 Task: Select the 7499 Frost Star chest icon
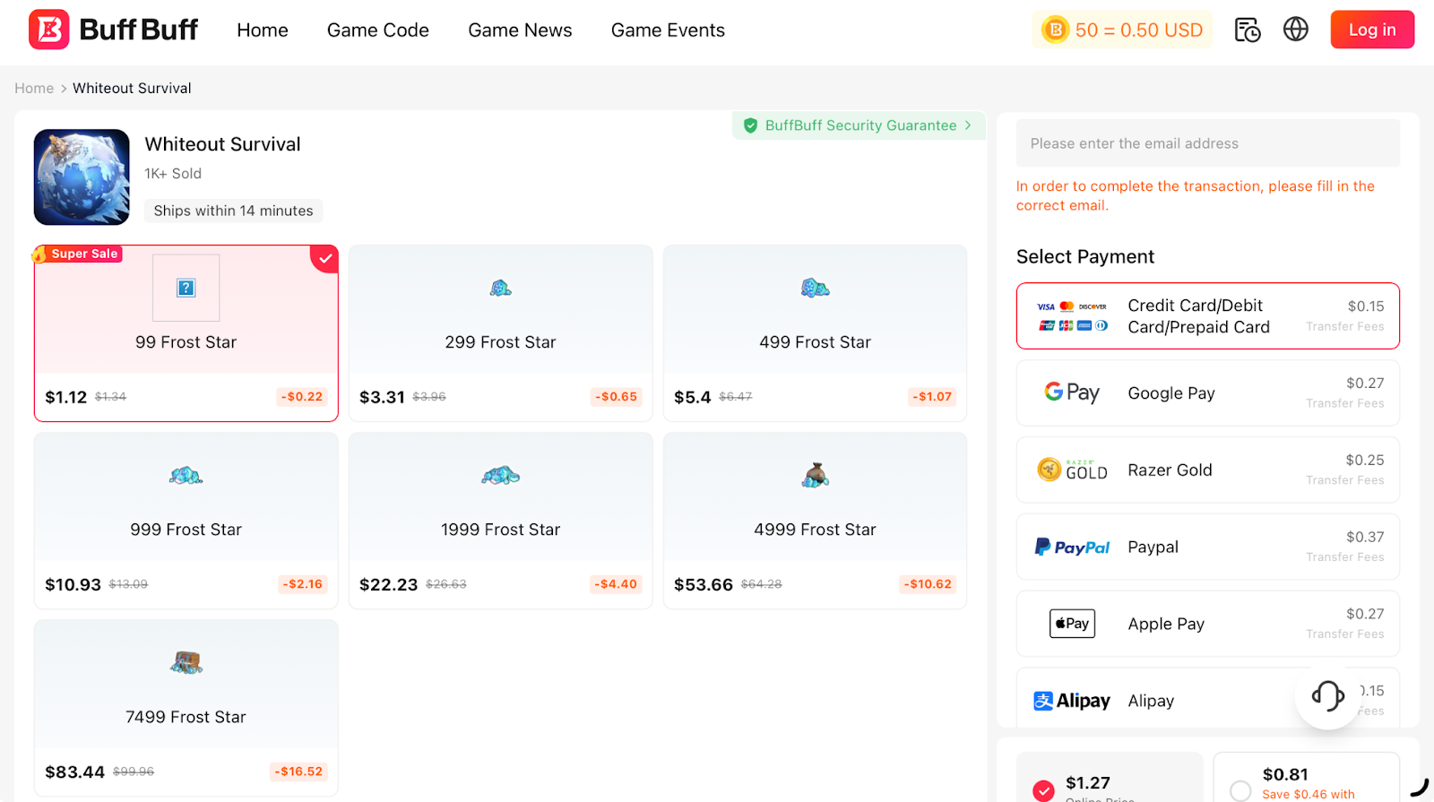[186, 662]
